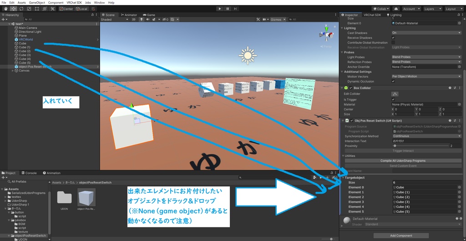Toggle scene lighting lightbulb icon
The width and height of the screenshot is (466, 241).
click(142, 19)
